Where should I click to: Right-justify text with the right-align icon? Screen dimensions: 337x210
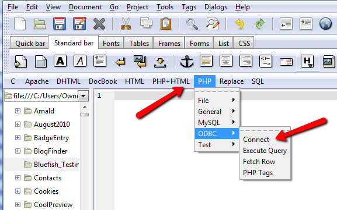(x=246, y=61)
